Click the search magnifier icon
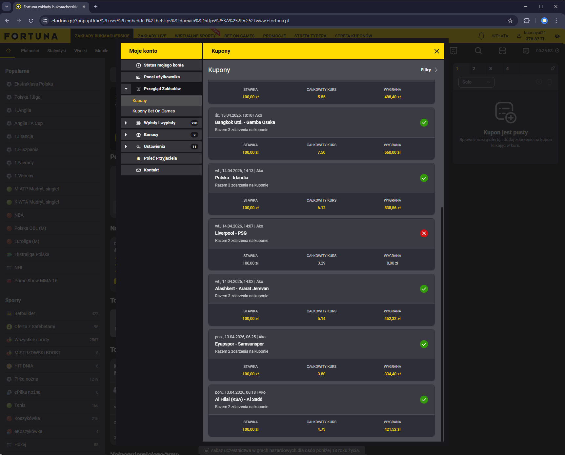 [x=478, y=51]
